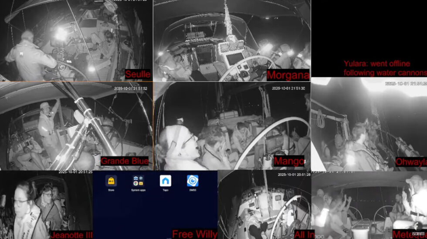
Task: Click the red Free Willy name label
Action: (x=194, y=234)
